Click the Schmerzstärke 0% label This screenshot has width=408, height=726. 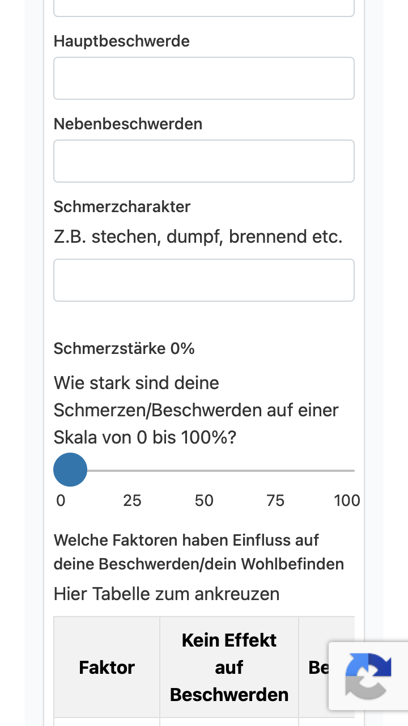[124, 348]
